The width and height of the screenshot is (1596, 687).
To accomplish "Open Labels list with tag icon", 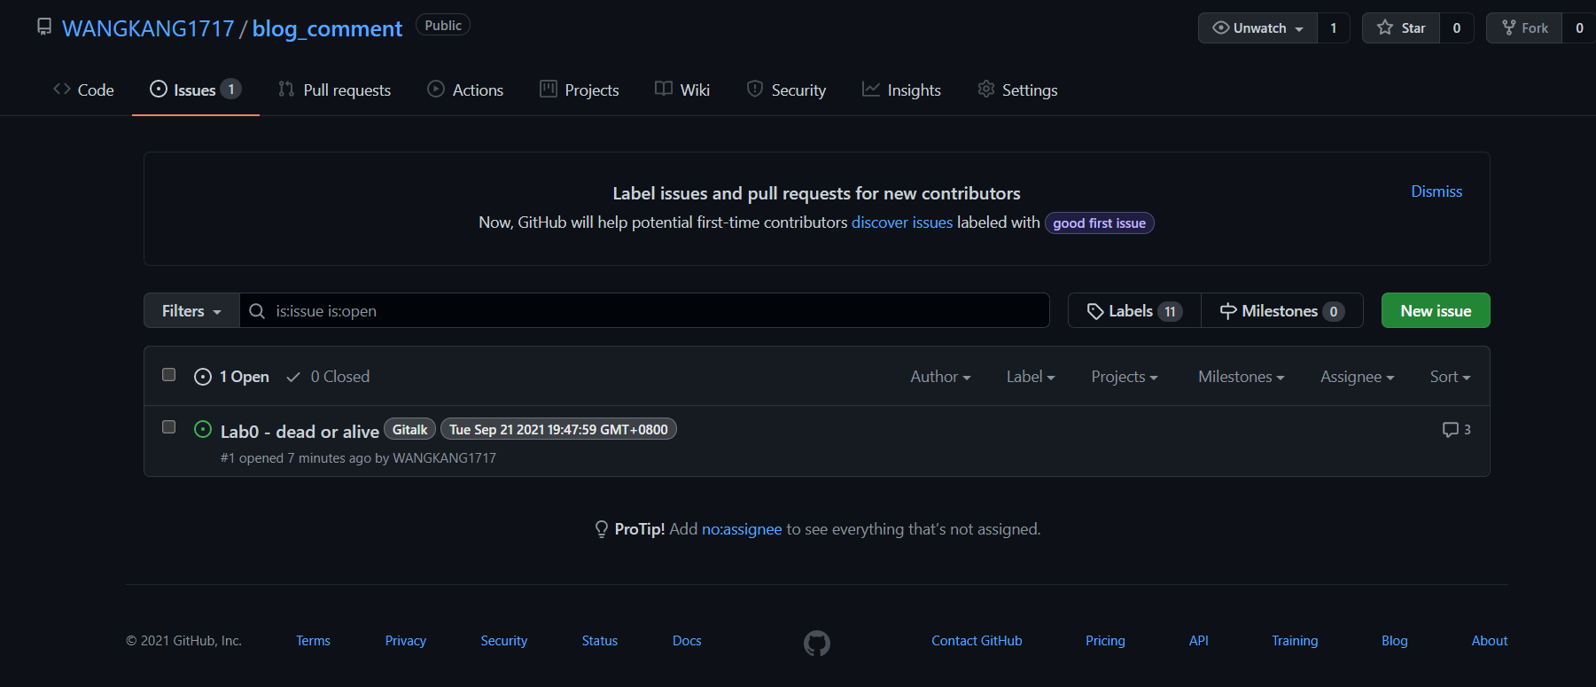I will 1134,311.
